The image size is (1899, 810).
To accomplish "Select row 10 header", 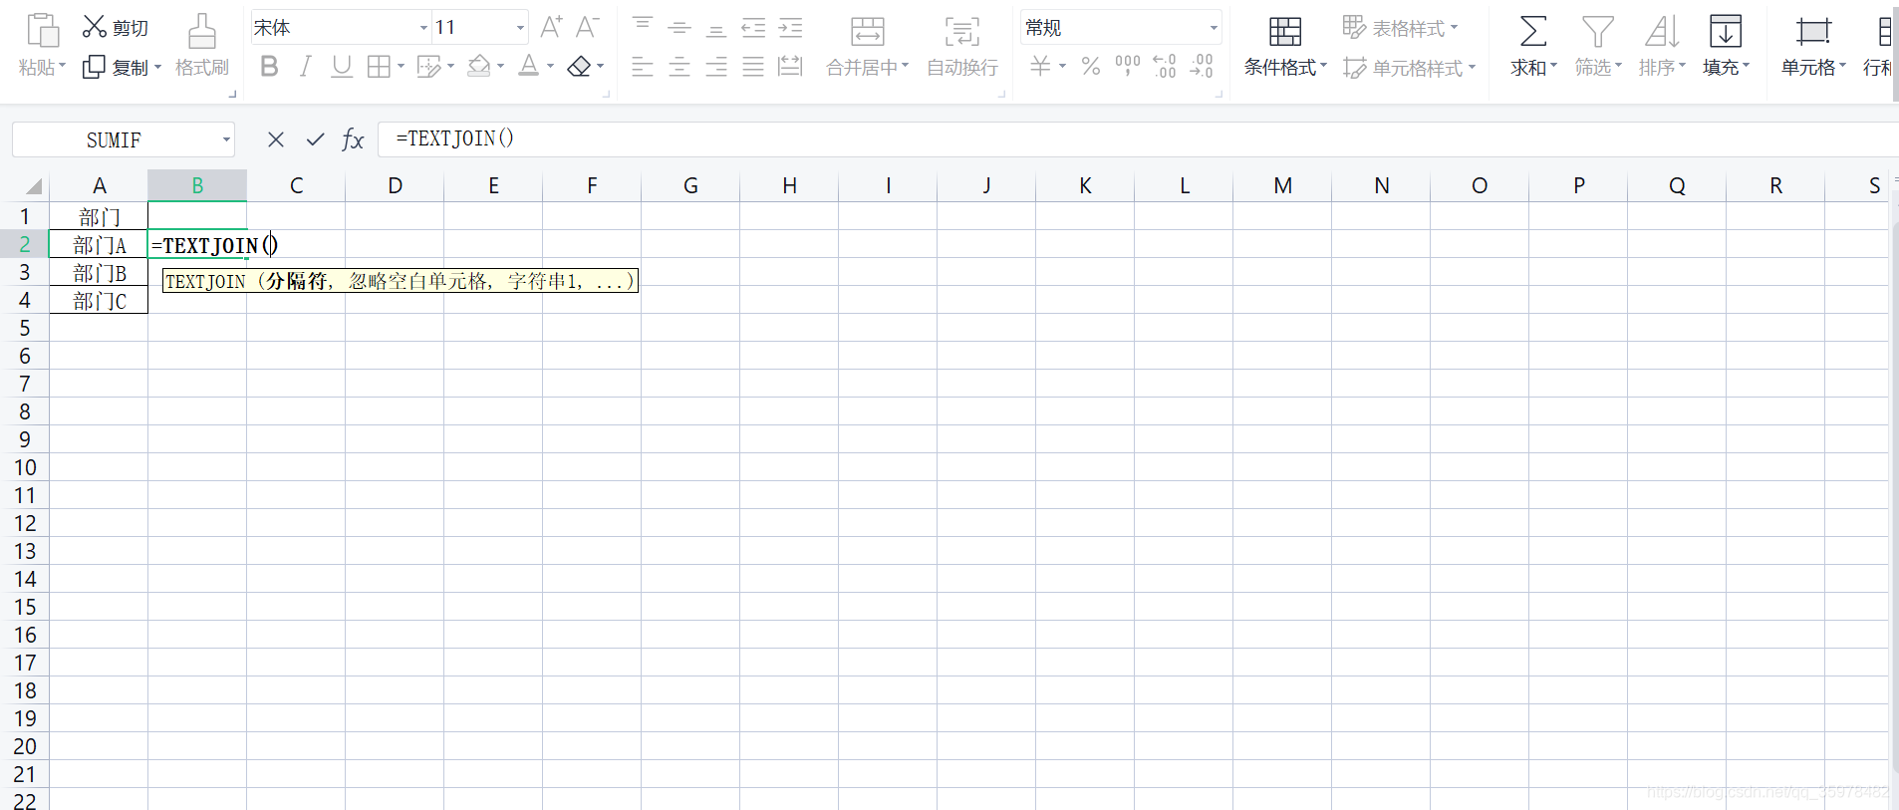I will (24, 467).
